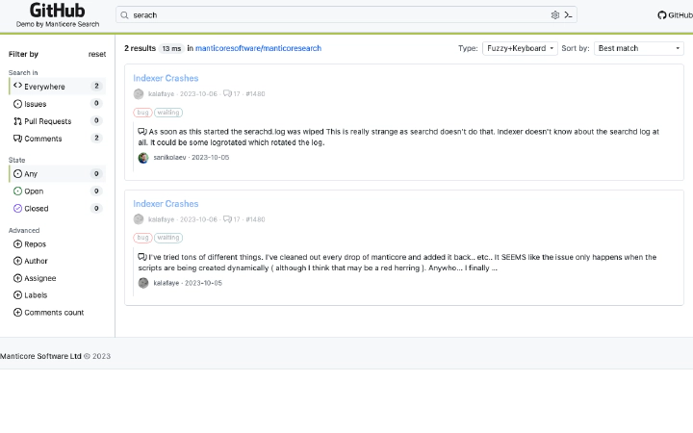Screen dimensions: 693x433
Task: Open the second Indexer Crashes result title
Action: (x=166, y=204)
